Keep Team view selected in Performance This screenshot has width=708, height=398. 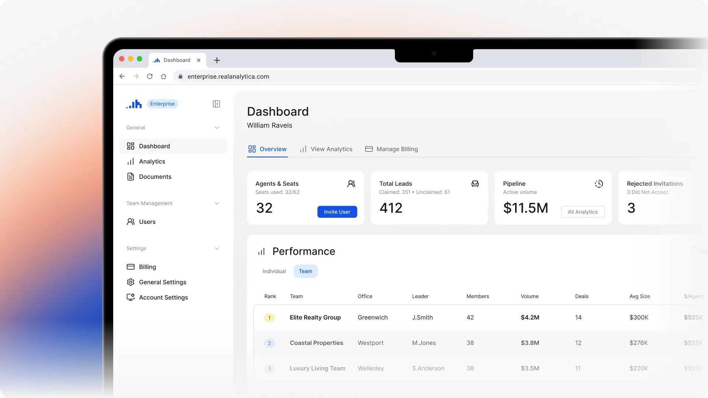click(x=305, y=271)
